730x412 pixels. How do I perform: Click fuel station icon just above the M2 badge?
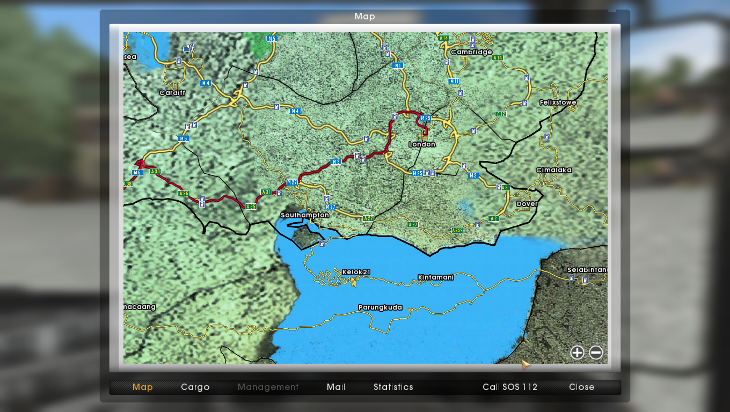pyautogui.click(x=464, y=166)
